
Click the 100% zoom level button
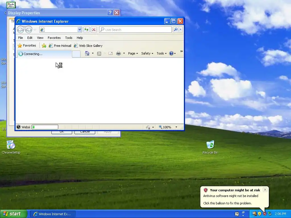tap(165, 127)
